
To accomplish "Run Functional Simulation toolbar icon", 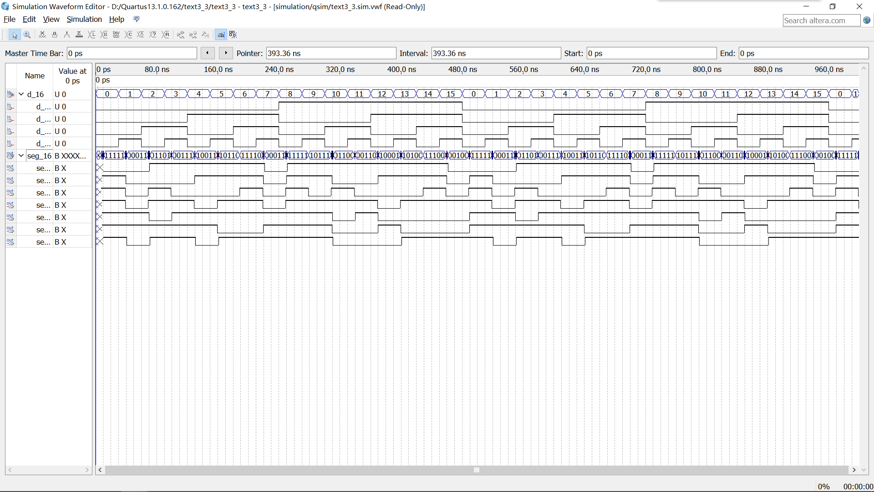I will (x=181, y=35).
